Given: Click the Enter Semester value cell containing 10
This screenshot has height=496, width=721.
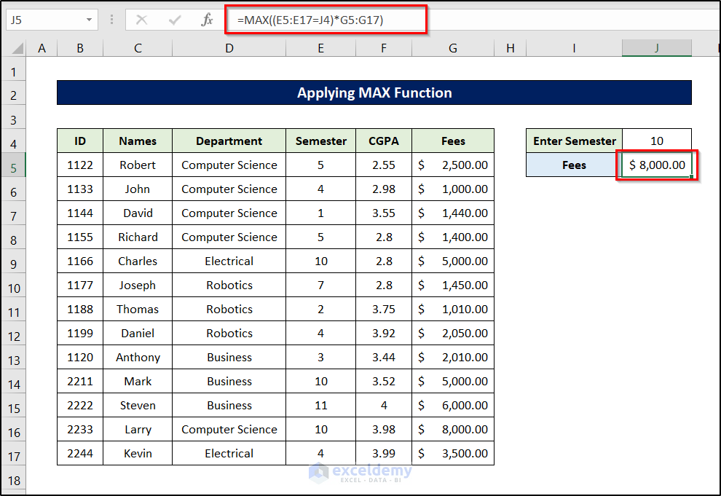Looking at the screenshot, I should pyautogui.click(x=656, y=140).
